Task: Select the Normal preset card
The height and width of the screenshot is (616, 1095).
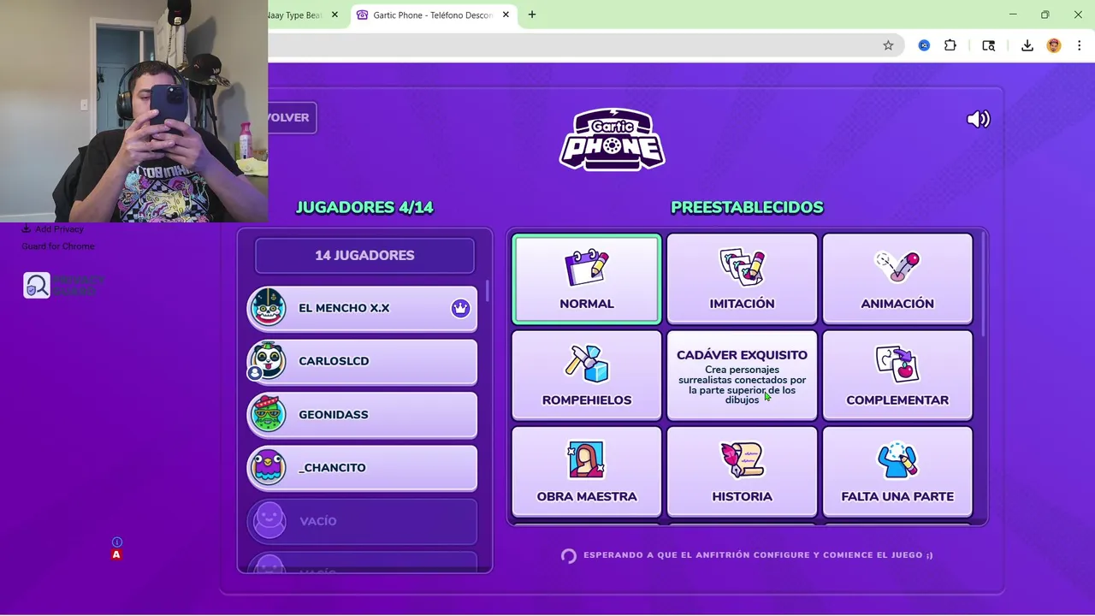Action: 587,279
